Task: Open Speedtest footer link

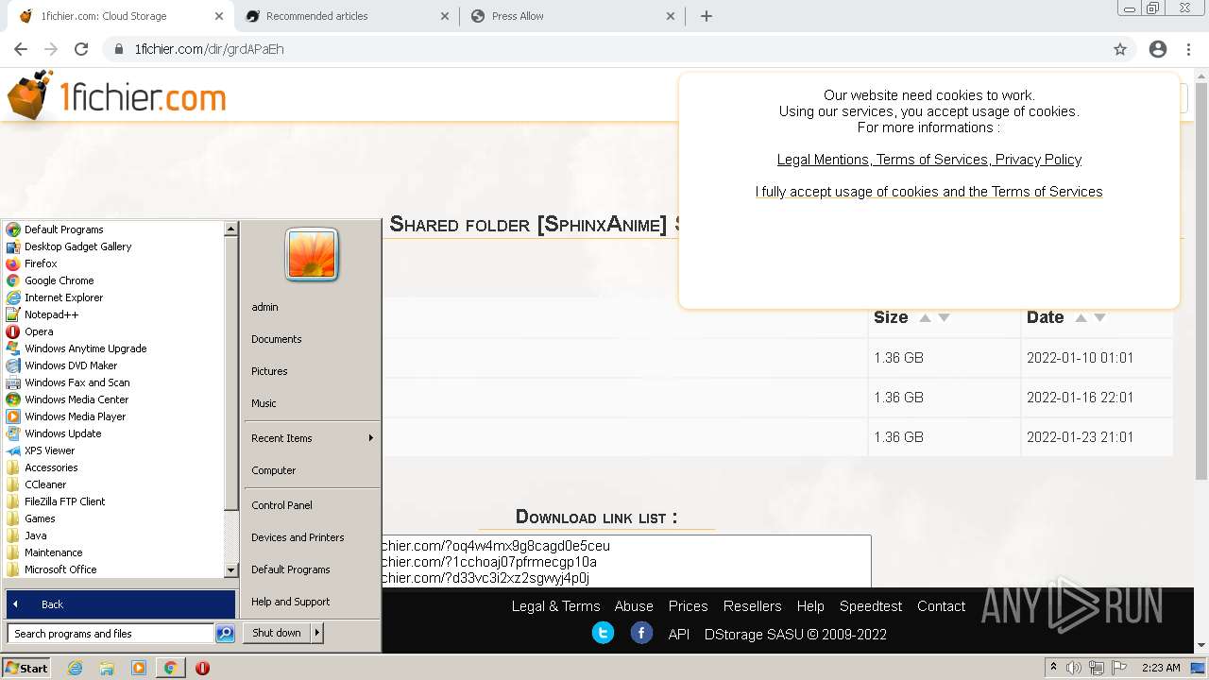Action: pos(871,606)
